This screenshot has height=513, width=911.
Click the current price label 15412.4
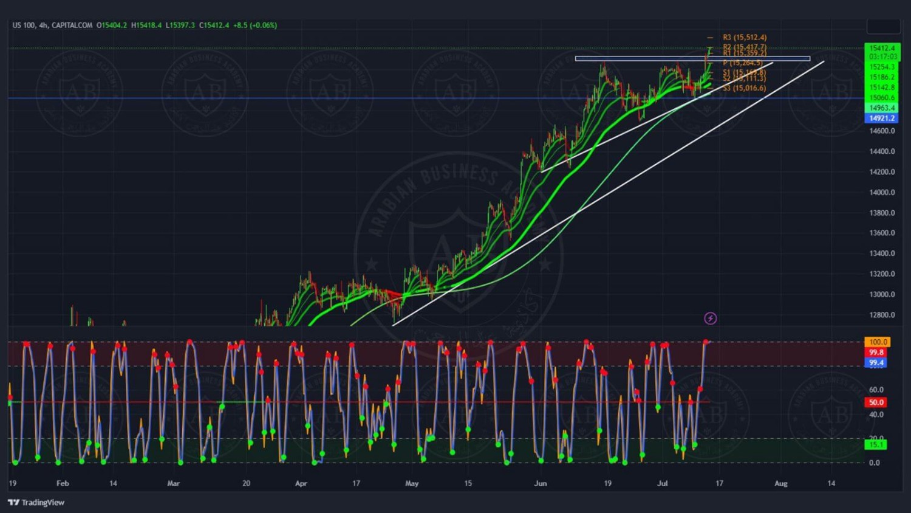[x=882, y=48]
